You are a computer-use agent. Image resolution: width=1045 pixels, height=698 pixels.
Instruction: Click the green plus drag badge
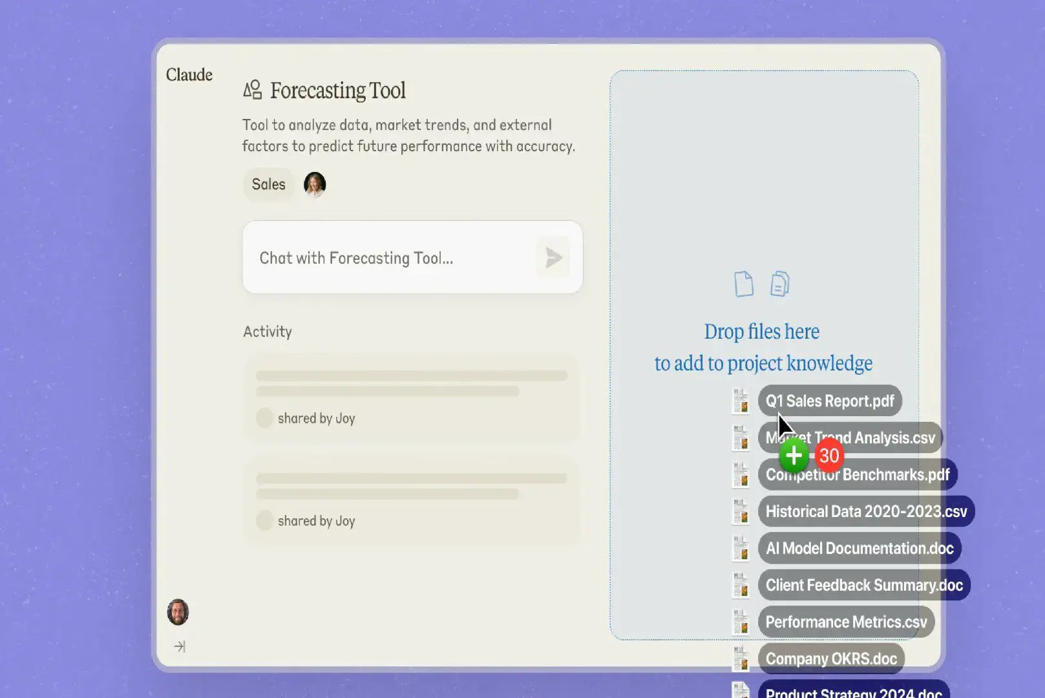coord(794,456)
